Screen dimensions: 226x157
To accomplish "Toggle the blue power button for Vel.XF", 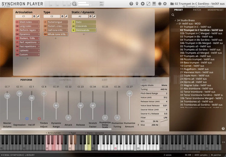I will click(x=27, y=119).
